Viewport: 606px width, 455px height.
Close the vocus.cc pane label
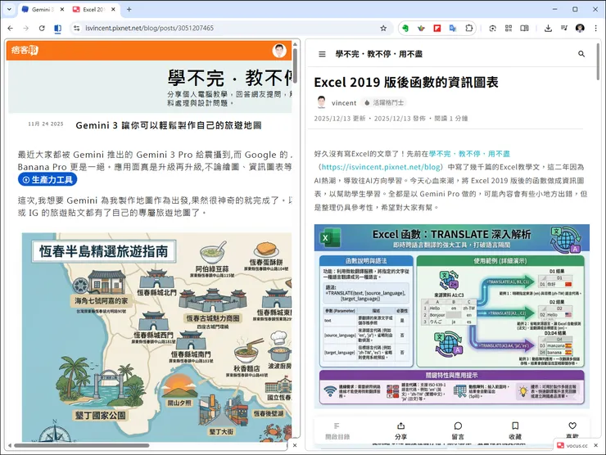(595, 445)
